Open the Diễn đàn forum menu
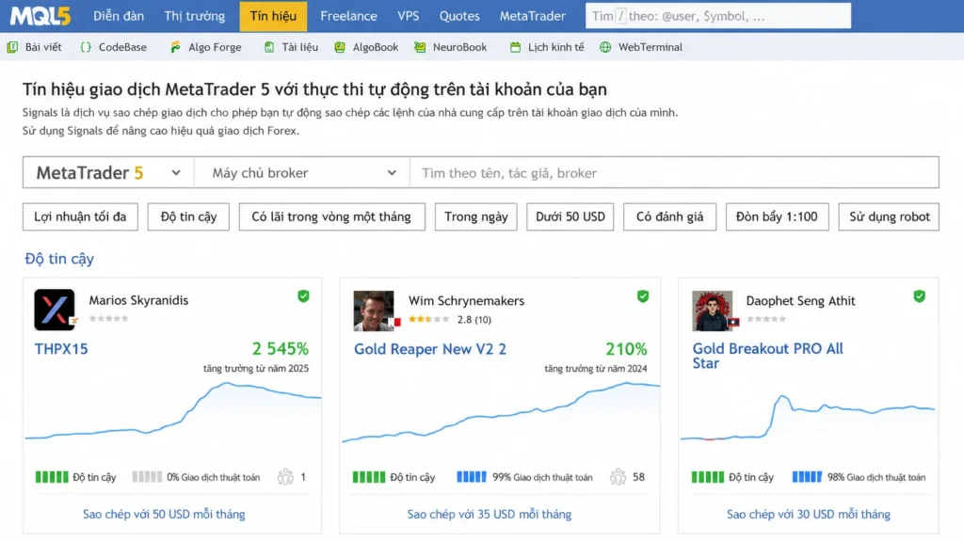 tap(119, 16)
